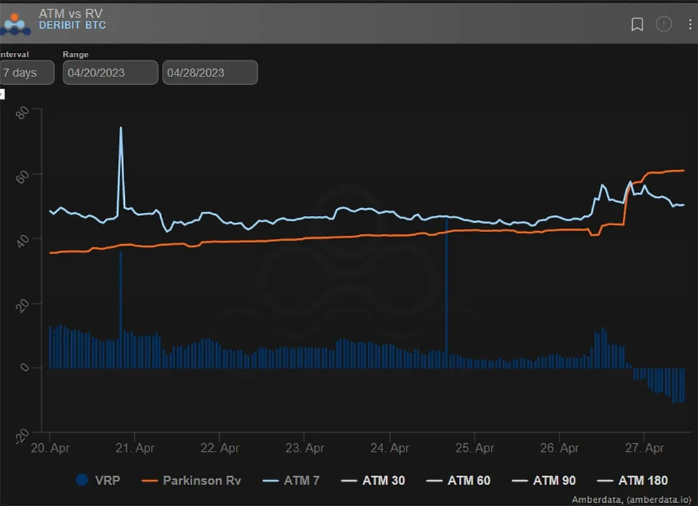Click the 25. Apr axis label
Viewport: 698px width, 506px height.
point(474,448)
